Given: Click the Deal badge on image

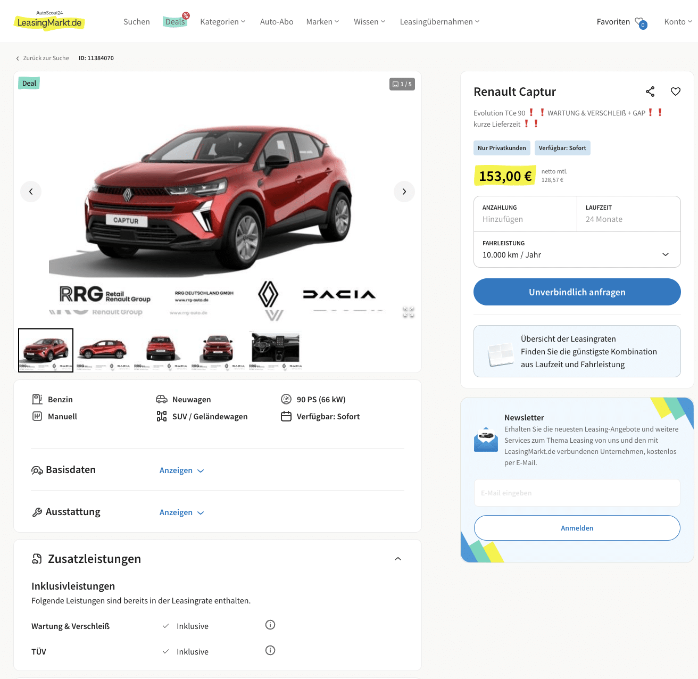Looking at the screenshot, I should (x=29, y=83).
